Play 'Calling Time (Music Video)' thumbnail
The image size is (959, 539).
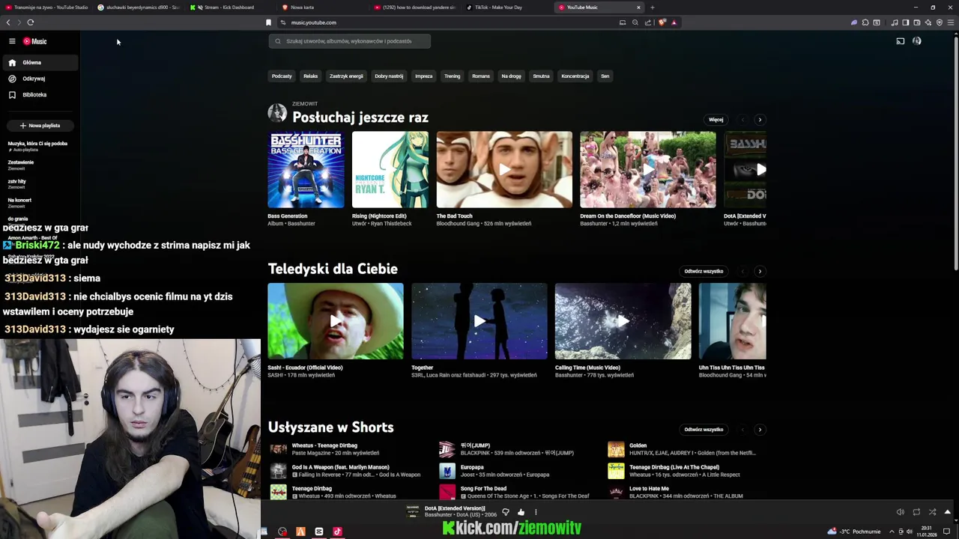point(623,321)
